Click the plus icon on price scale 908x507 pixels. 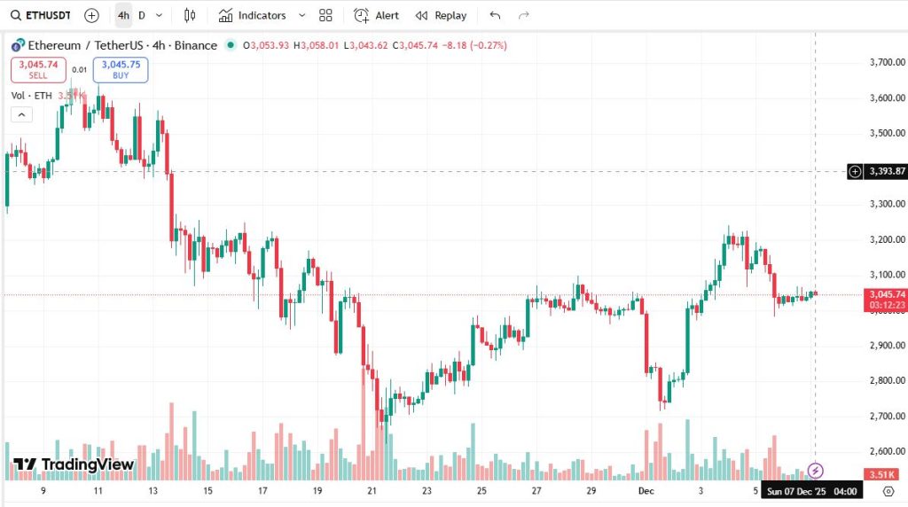pyautogui.click(x=855, y=171)
